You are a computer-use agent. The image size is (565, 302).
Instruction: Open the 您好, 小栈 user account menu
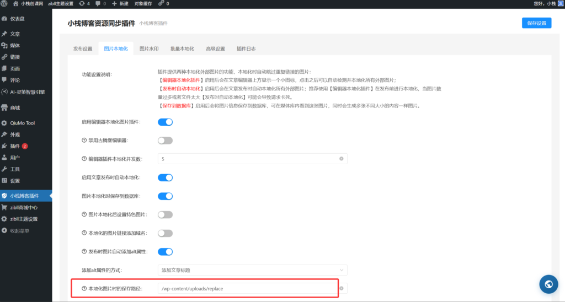[548, 4]
